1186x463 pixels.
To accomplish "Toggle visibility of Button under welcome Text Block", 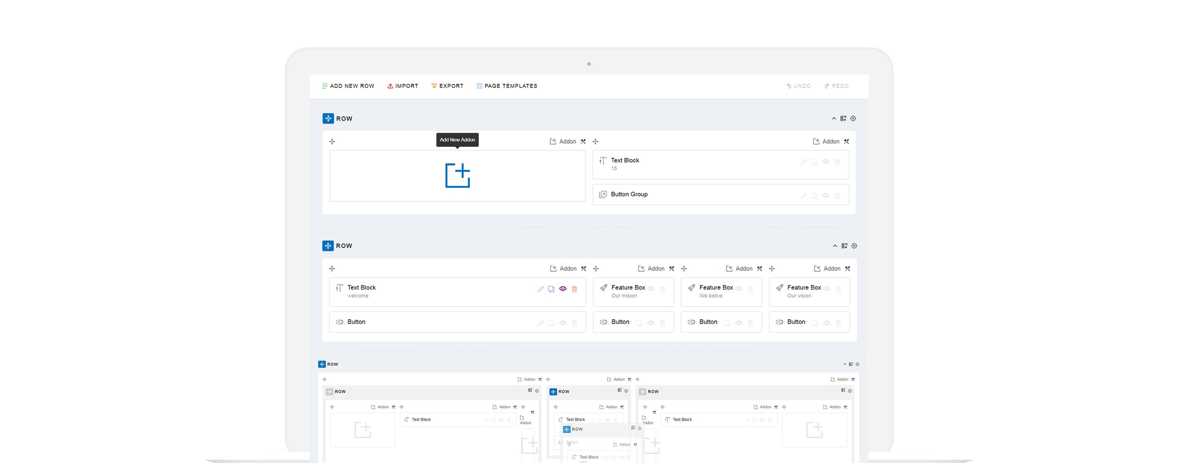I will pyautogui.click(x=563, y=323).
